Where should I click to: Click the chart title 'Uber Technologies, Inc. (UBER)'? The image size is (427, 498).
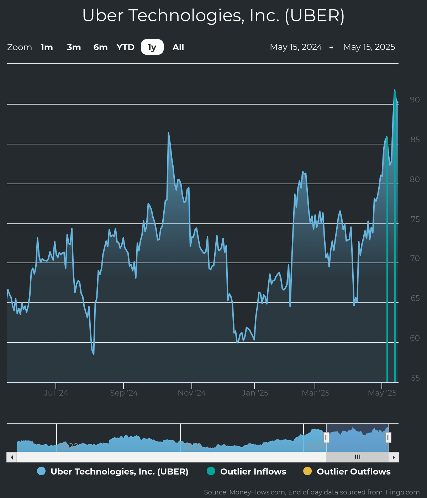pyautogui.click(x=213, y=15)
